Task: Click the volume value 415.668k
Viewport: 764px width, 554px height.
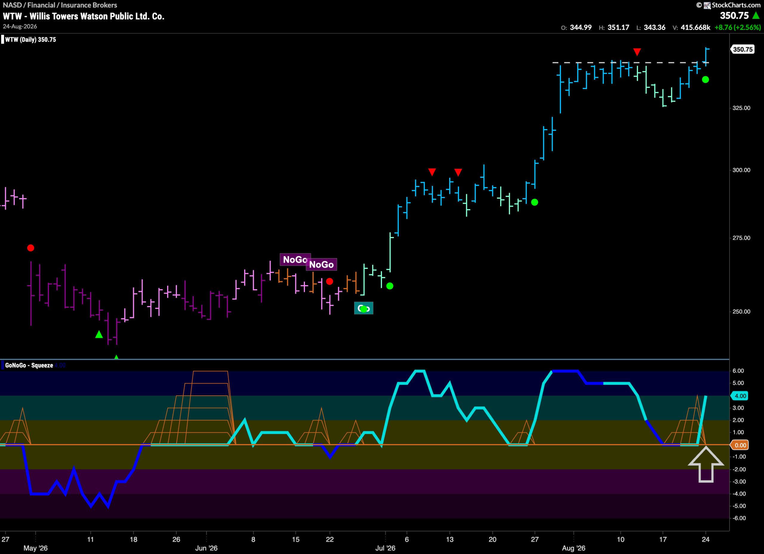Action: [x=695, y=27]
